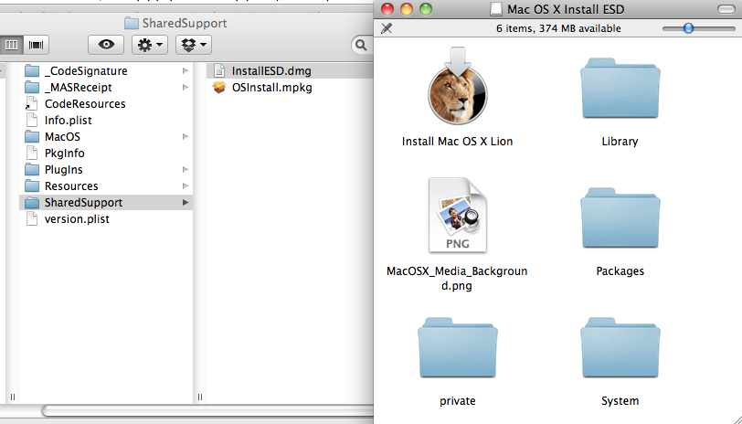Select the System folder icon
Screen dimensions: 742x424
(620, 348)
